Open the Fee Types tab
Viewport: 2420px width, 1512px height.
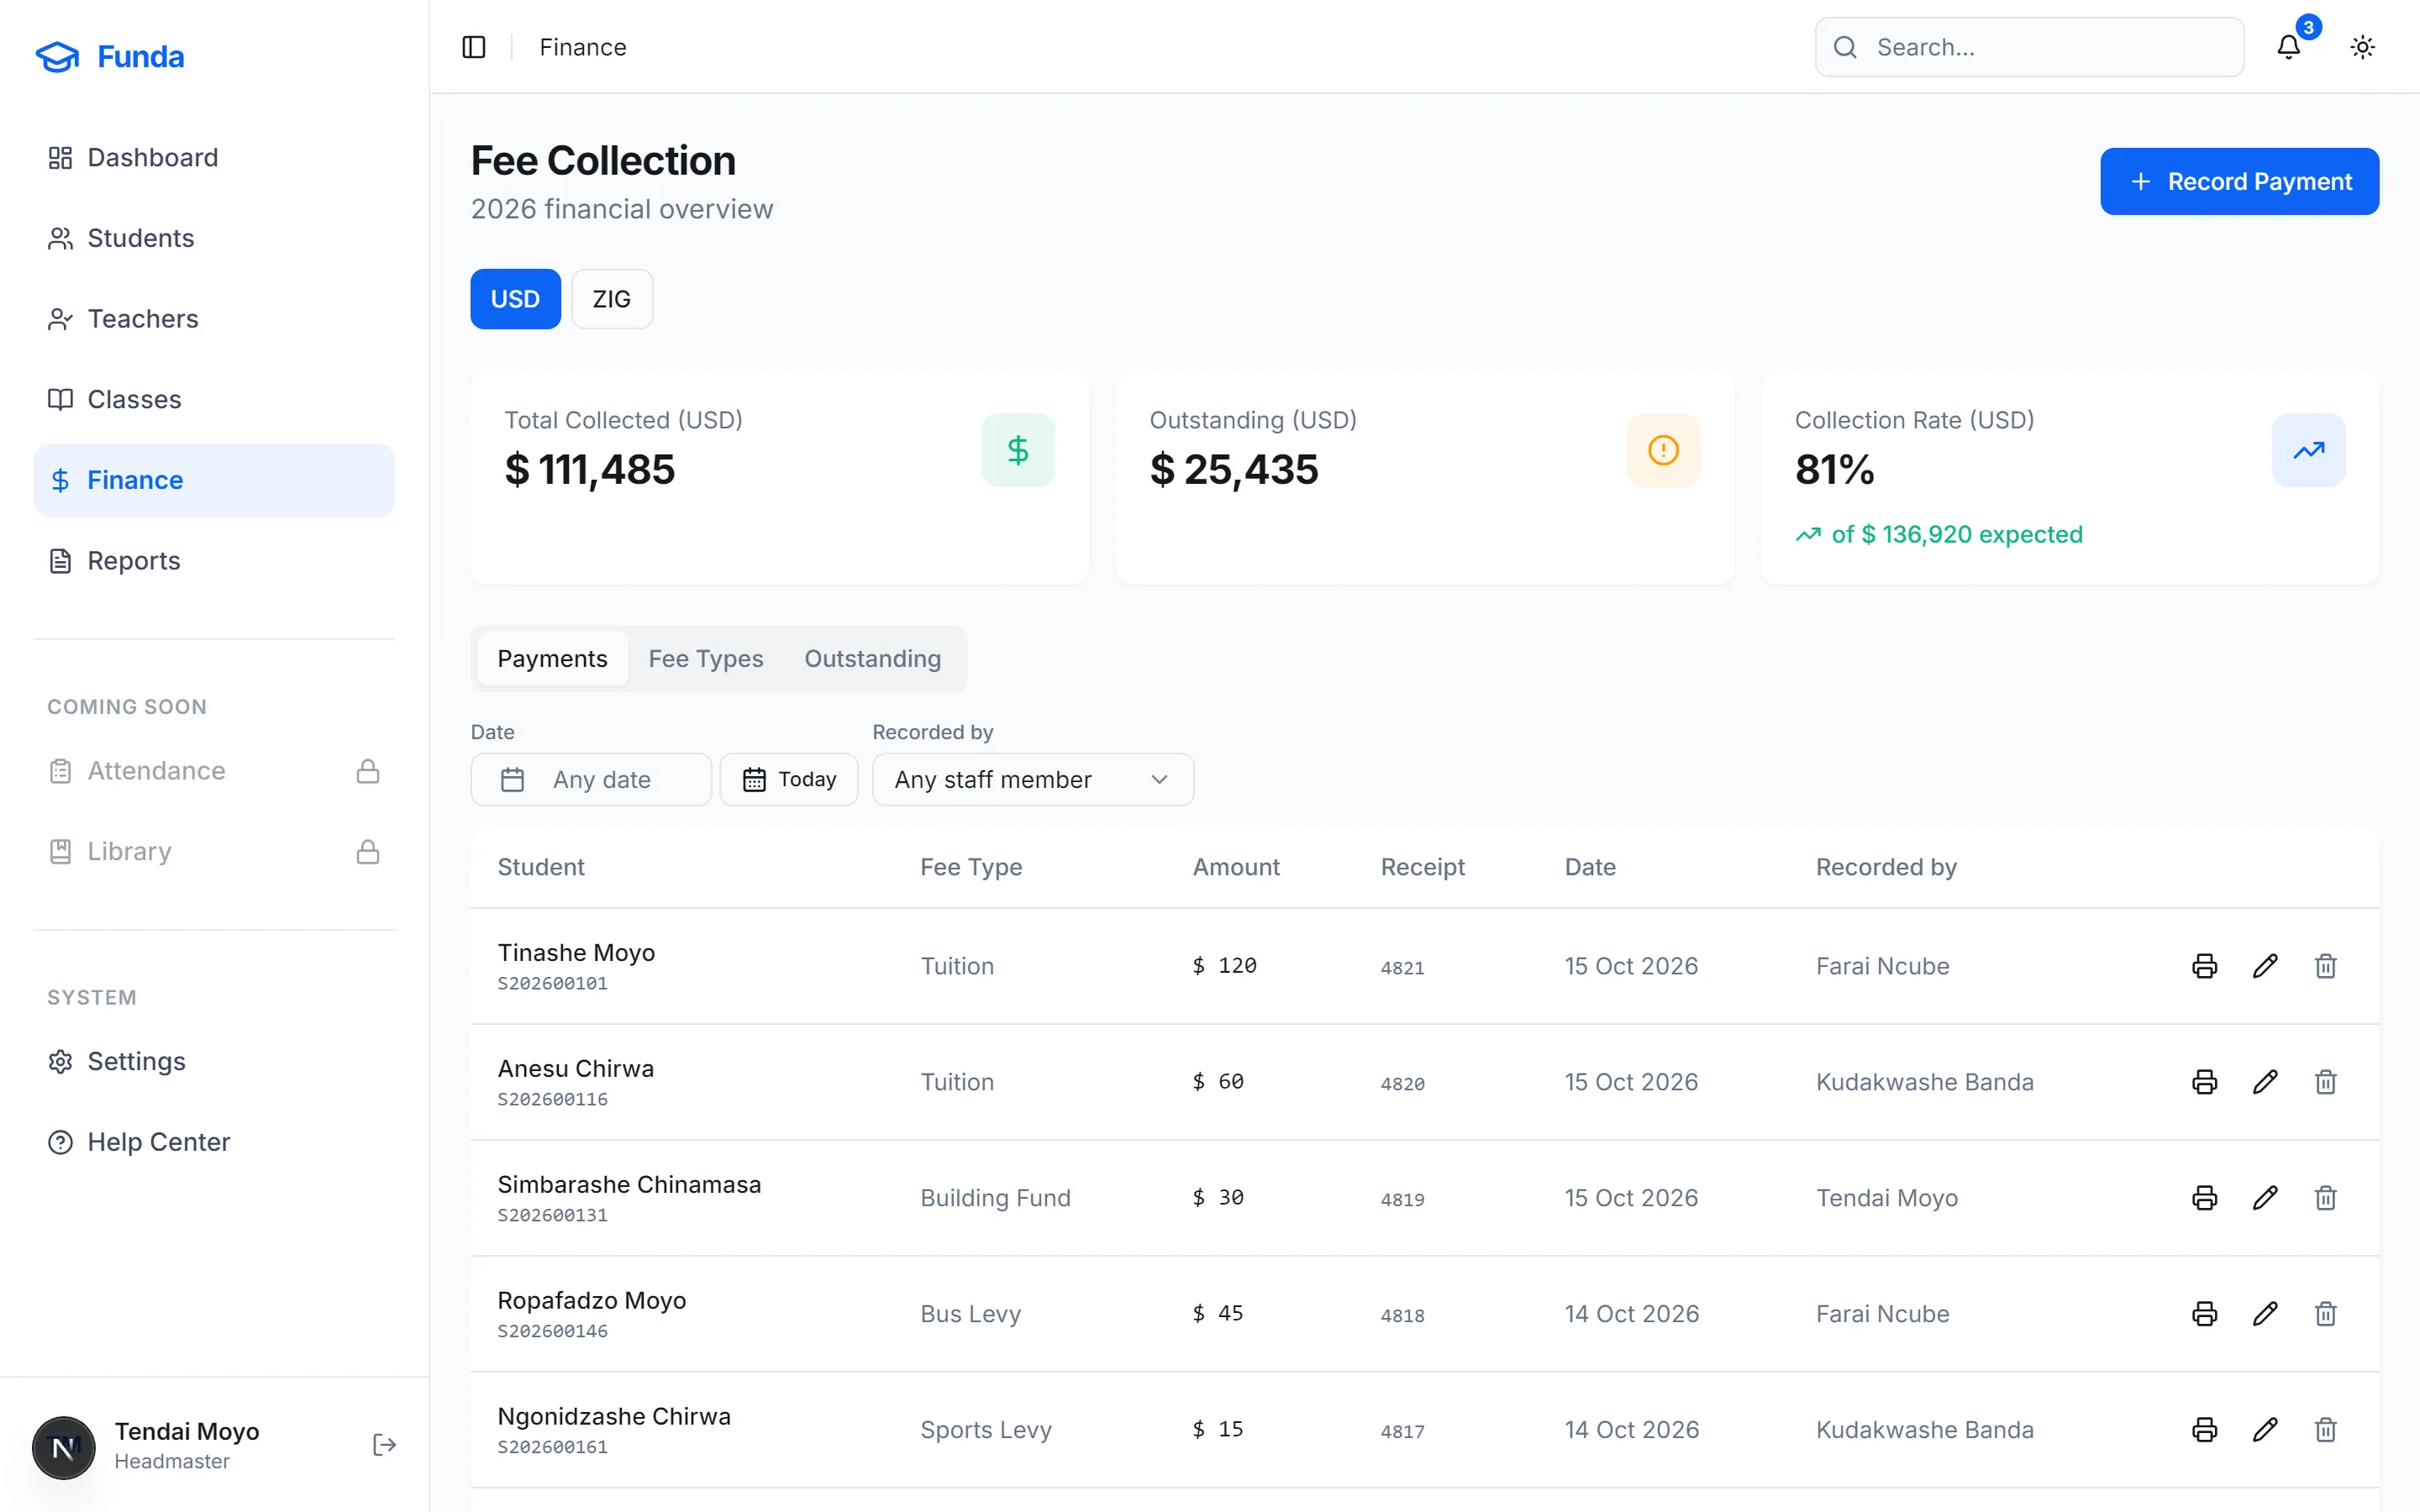(x=706, y=658)
